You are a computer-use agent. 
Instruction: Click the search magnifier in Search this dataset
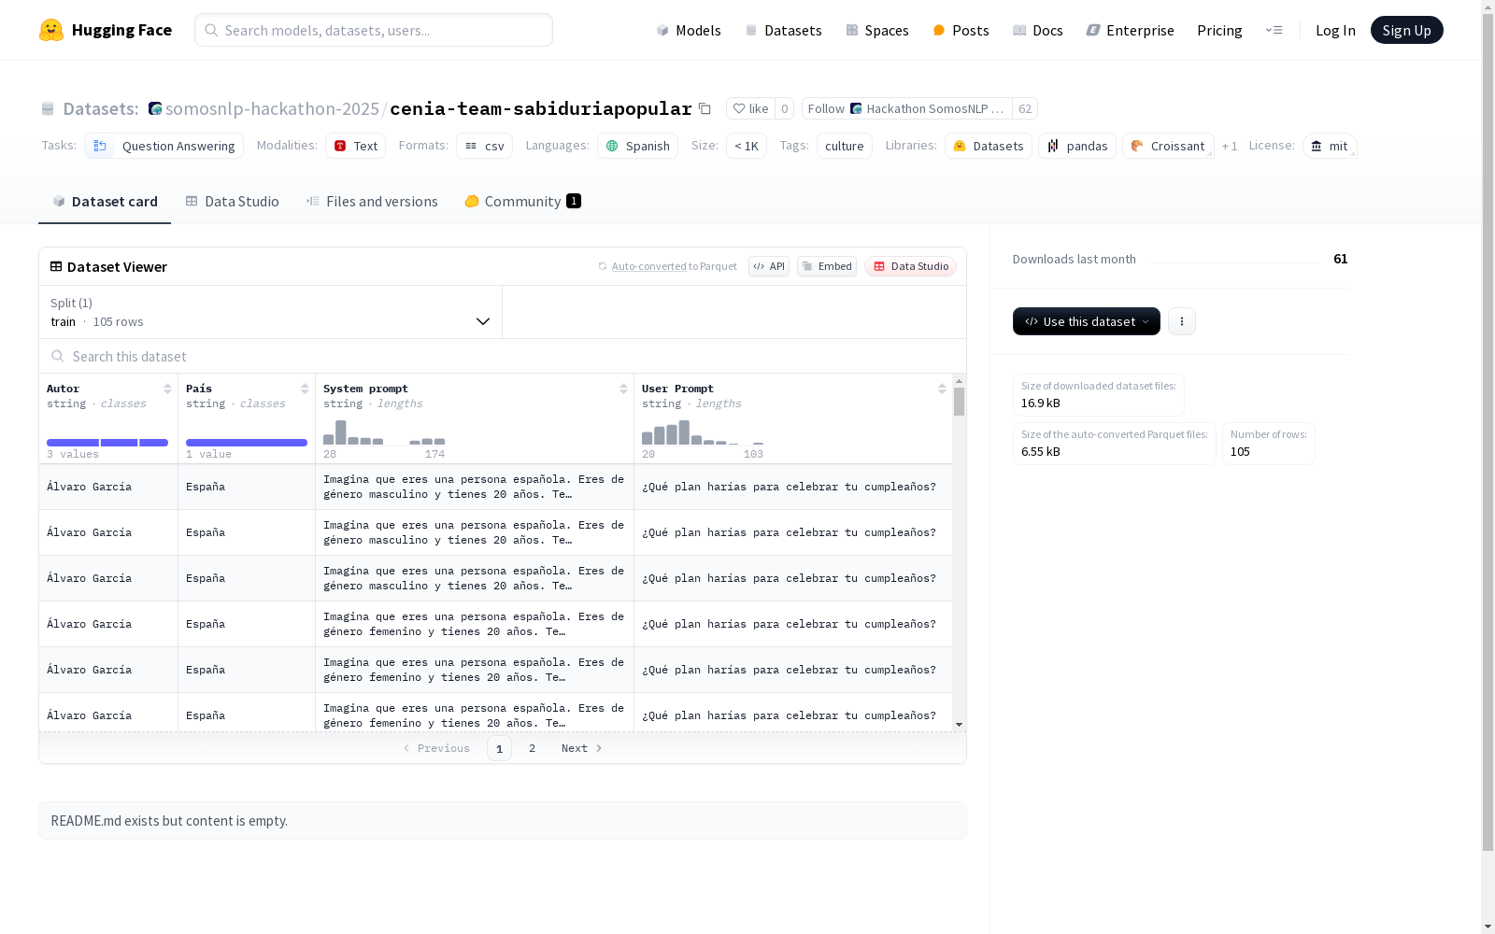click(x=58, y=356)
